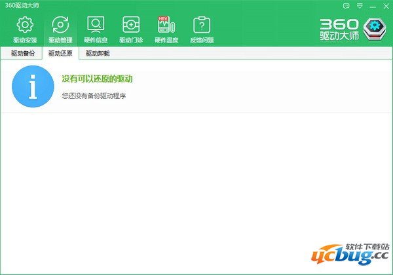Minimize the 360驱动大师 window

pos(373,7)
